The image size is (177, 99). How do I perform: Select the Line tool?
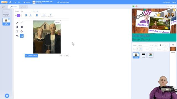pyautogui.click(x=22, y=23)
